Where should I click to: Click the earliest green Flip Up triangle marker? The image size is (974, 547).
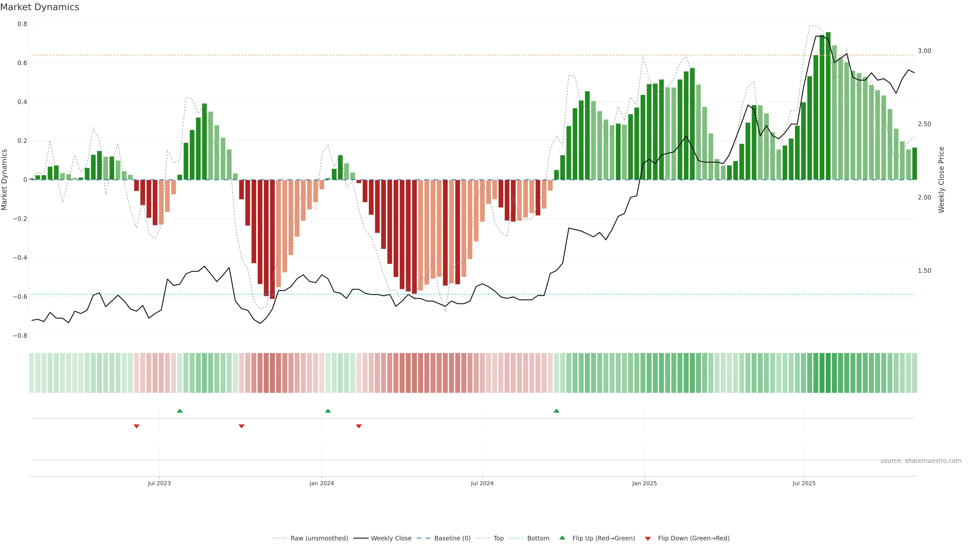coord(180,411)
